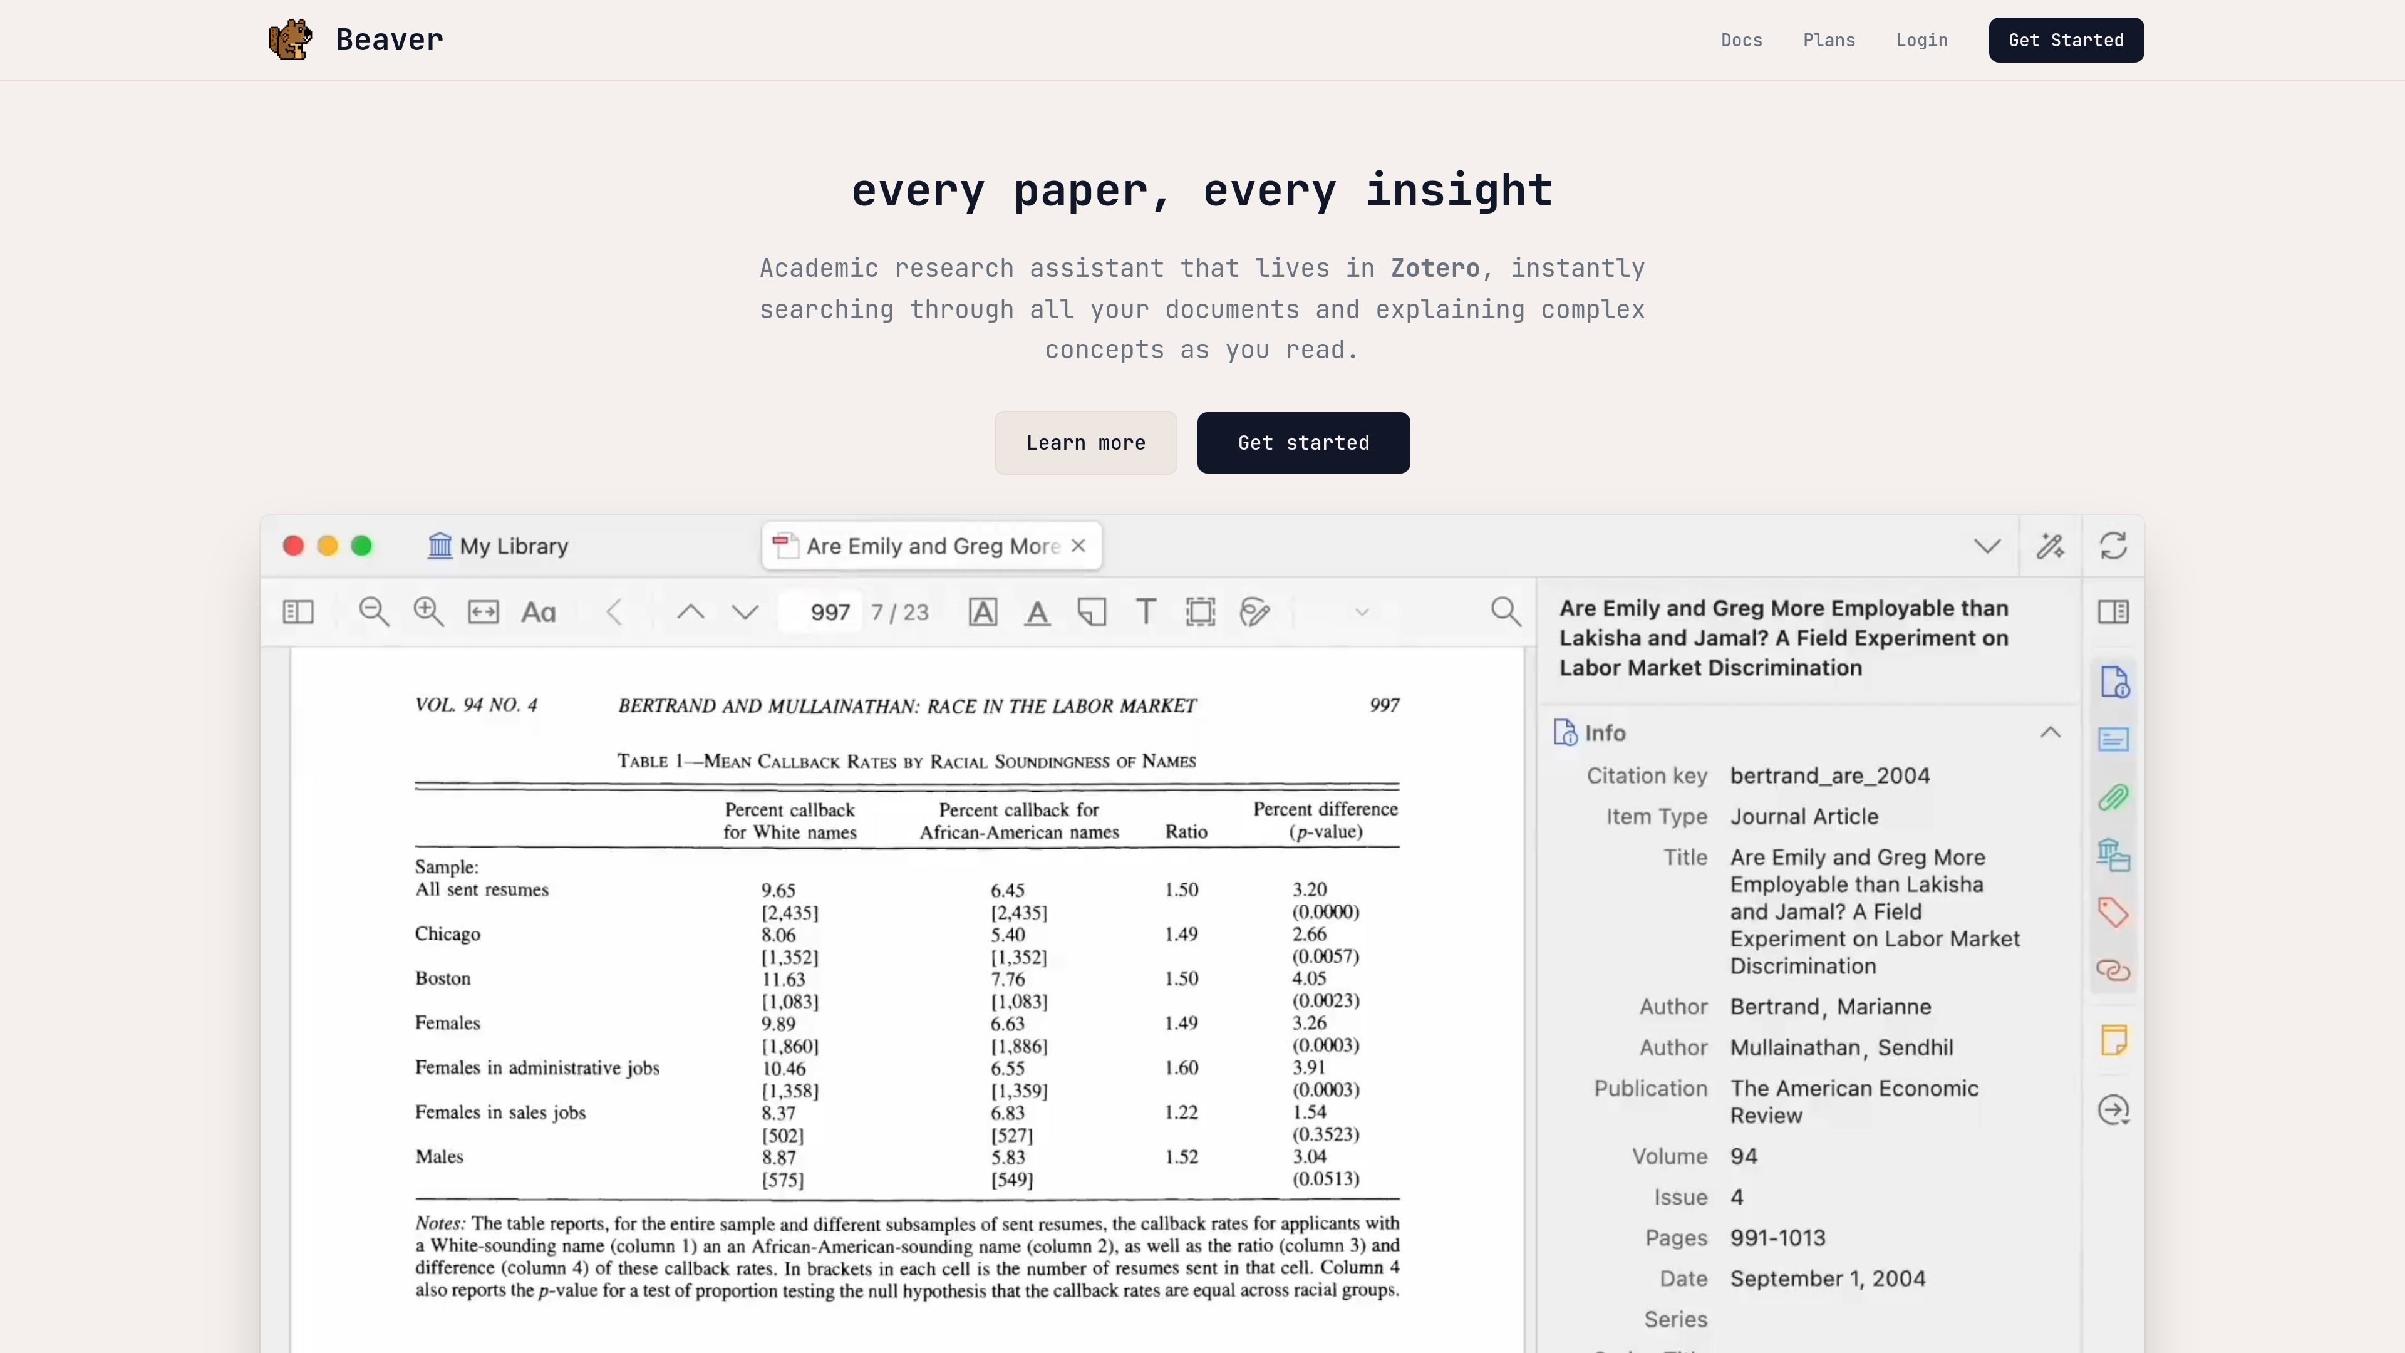2405x1353 pixels.
Task: Open the Abstract section side icon
Action: pyautogui.click(x=2114, y=740)
